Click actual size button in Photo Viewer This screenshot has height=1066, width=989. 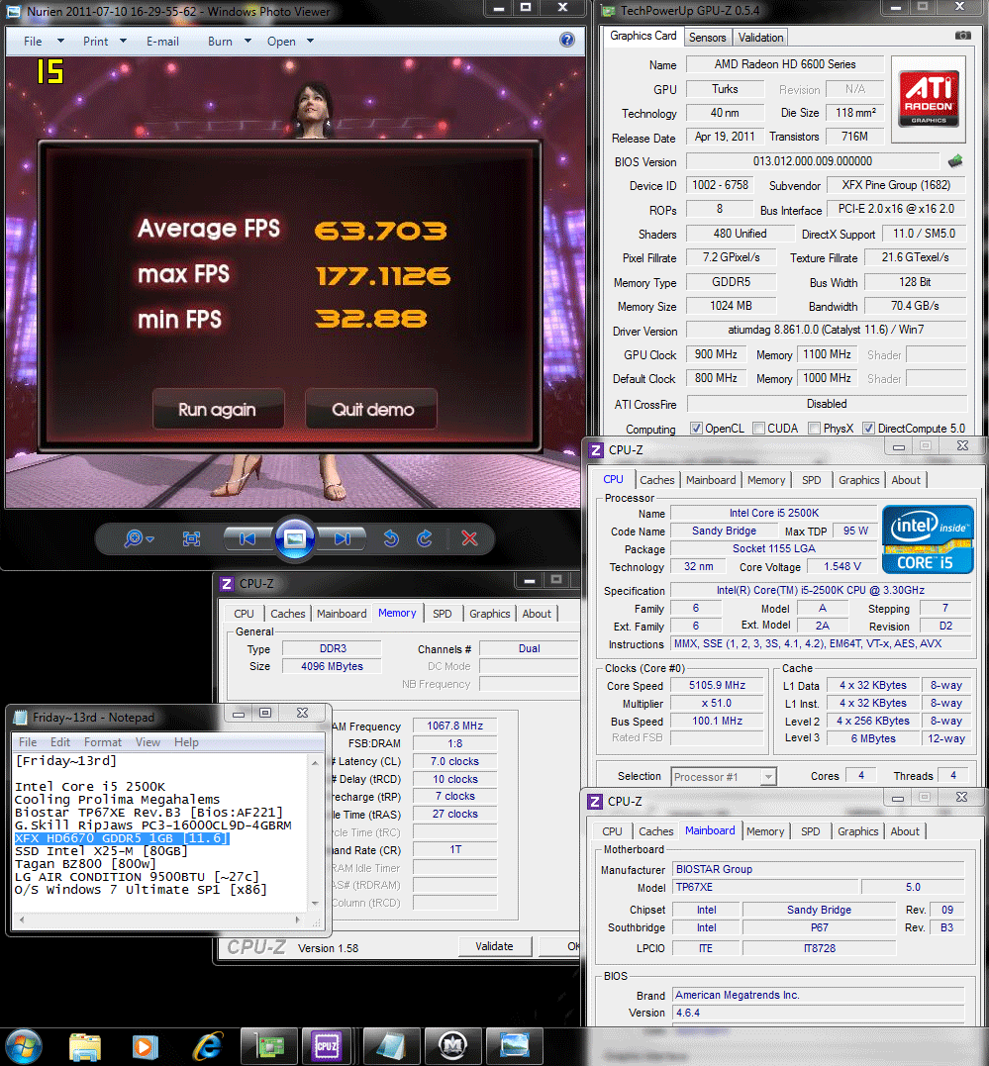tap(191, 539)
